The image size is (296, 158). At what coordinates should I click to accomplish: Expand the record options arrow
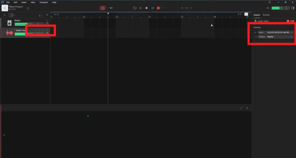163,8
